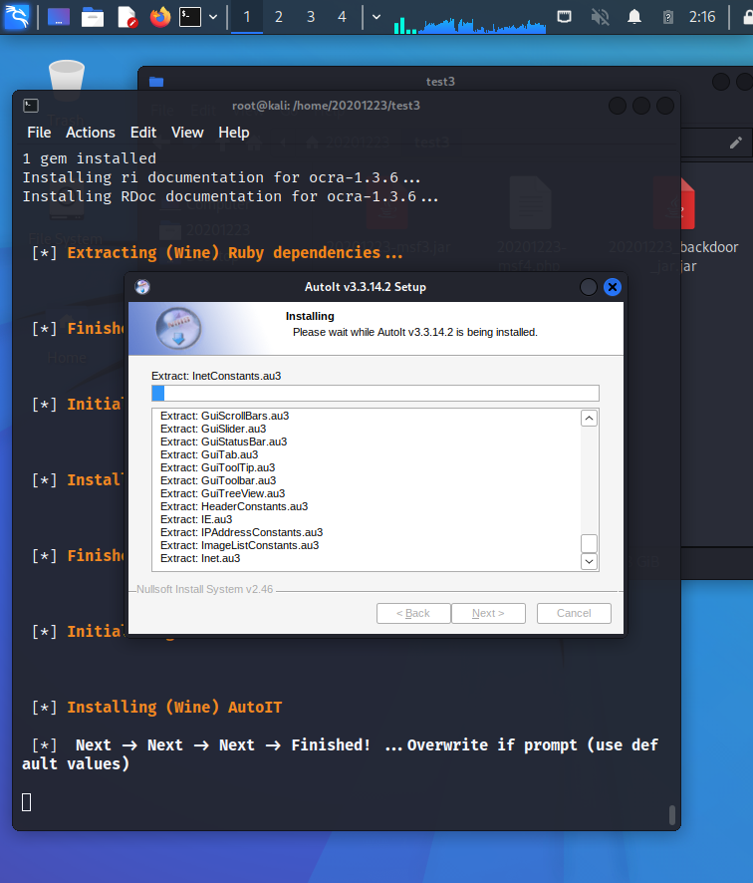Image resolution: width=753 pixels, height=883 pixels.
Task: Select log line 'Extract: GuiToolTip.au3'
Action: click(x=217, y=467)
